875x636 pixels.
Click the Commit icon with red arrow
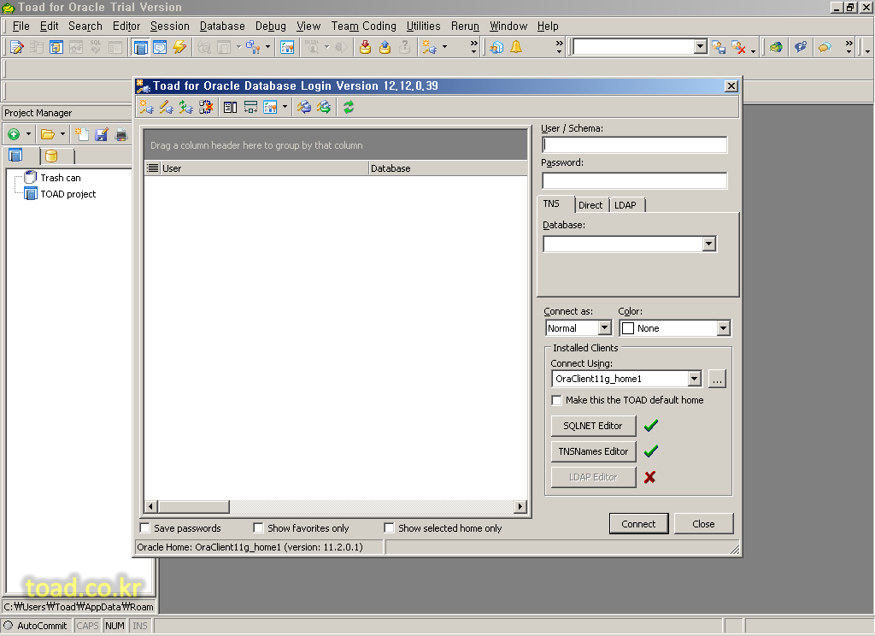(365, 48)
